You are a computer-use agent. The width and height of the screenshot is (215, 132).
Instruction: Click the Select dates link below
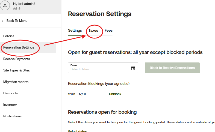[x=77, y=131]
